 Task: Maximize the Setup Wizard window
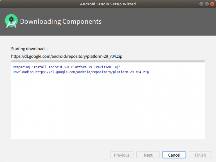pos(207,4)
